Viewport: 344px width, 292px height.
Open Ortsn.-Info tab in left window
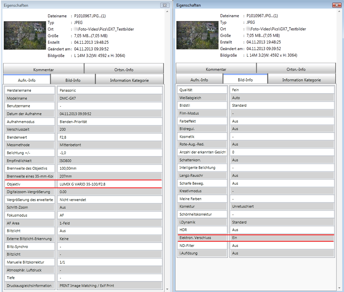click(124, 69)
